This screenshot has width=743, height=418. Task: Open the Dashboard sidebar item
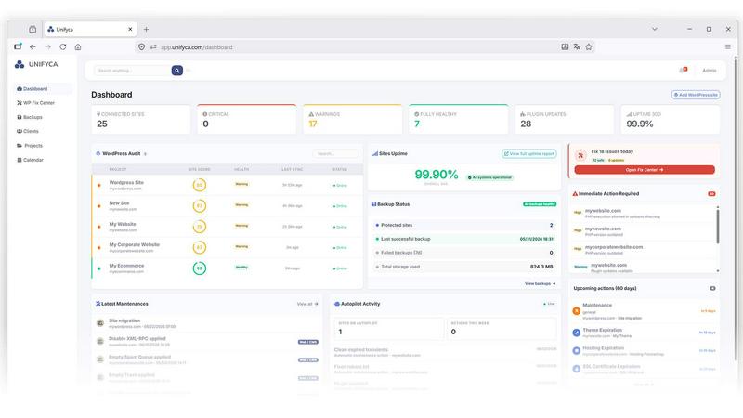click(x=43, y=88)
